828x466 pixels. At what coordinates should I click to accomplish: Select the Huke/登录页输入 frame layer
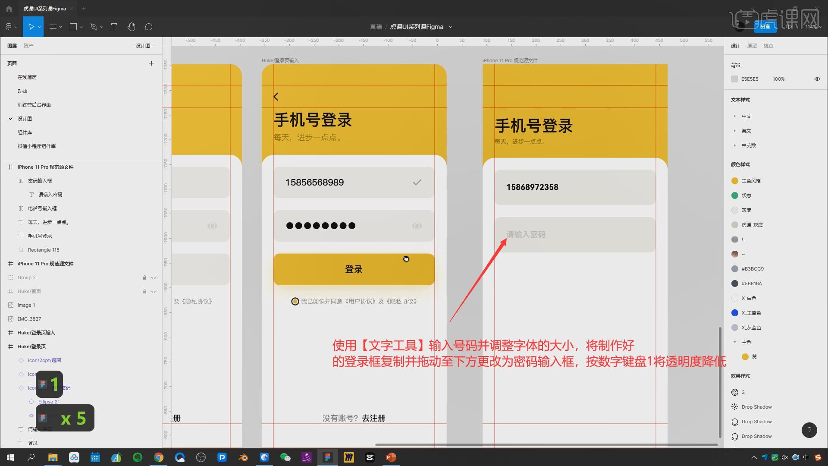36,333
